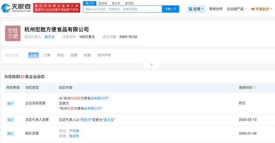Select the 监管 filter
This screenshot has width=275, height=143.
point(74,55)
